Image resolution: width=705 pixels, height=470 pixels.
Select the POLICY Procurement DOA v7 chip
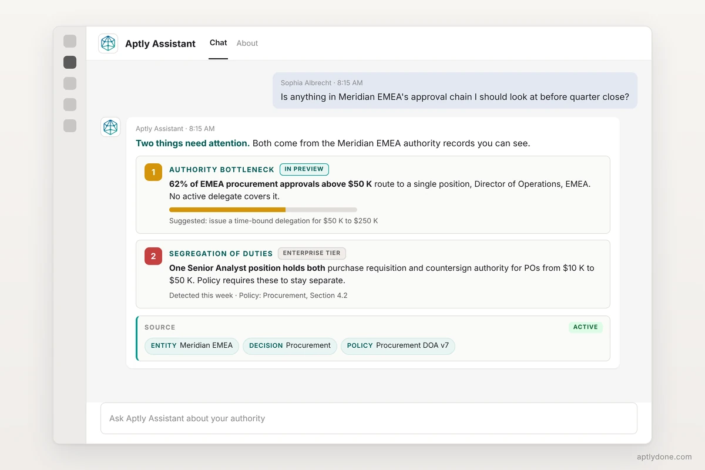tap(398, 345)
